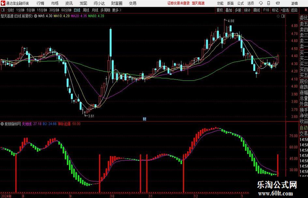Image resolution: width=308 pixels, height=198 pixels.
Task: Switch to 15分钟 period
Action: [42, 10]
